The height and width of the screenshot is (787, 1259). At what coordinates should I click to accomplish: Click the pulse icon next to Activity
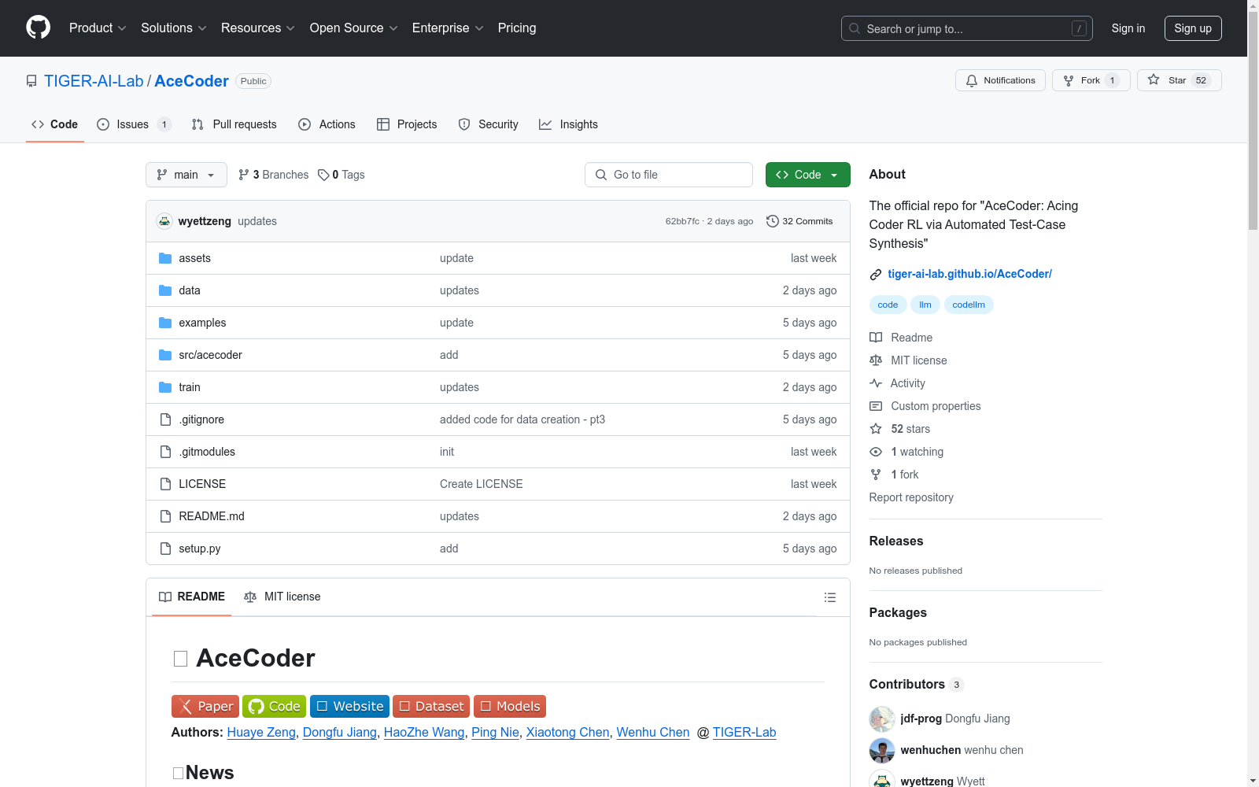pyautogui.click(x=876, y=383)
